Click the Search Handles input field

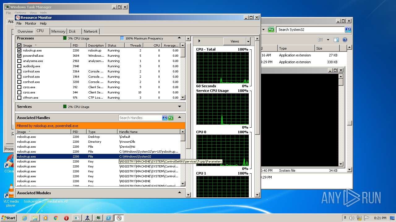140,118
